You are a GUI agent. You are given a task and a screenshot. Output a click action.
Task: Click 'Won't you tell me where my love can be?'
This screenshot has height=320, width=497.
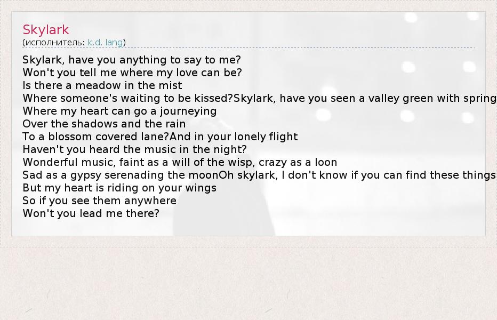click(x=132, y=73)
